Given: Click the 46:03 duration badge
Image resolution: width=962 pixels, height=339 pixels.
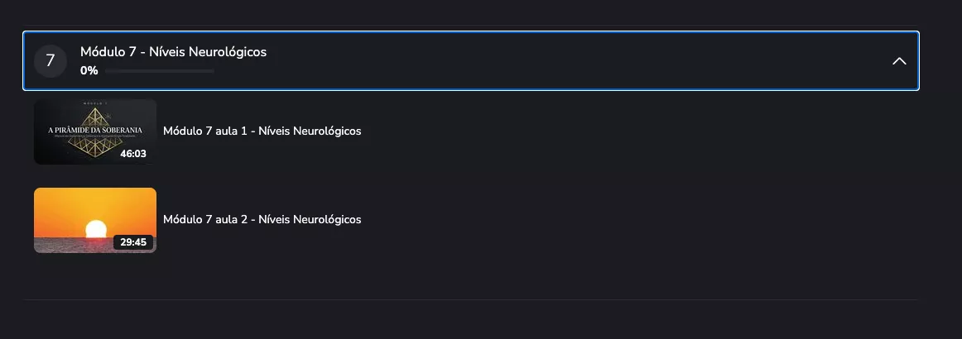Looking at the screenshot, I should [x=132, y=153].
